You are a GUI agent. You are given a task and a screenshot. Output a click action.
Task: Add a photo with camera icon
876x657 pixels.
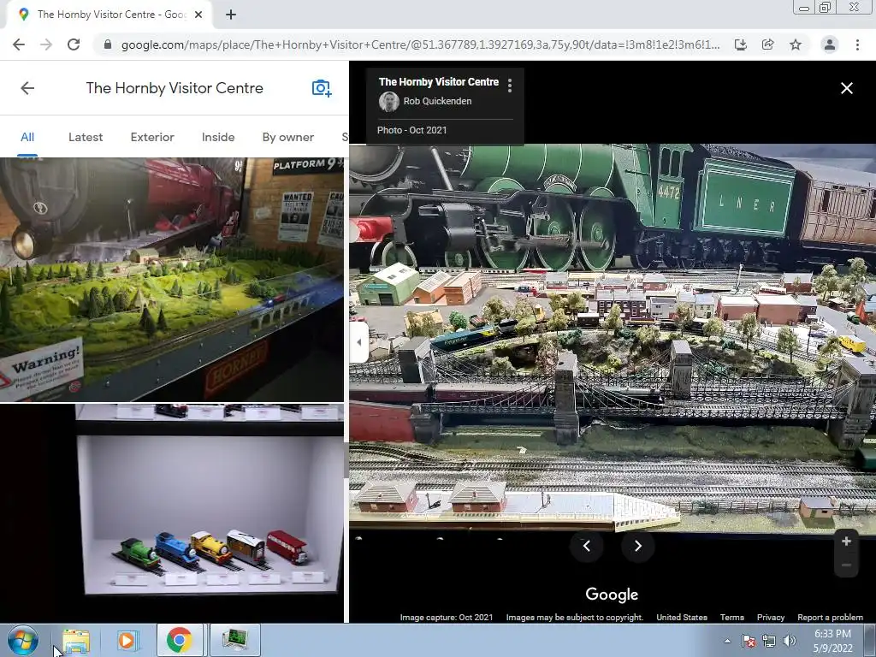click(x=322, y=88)
